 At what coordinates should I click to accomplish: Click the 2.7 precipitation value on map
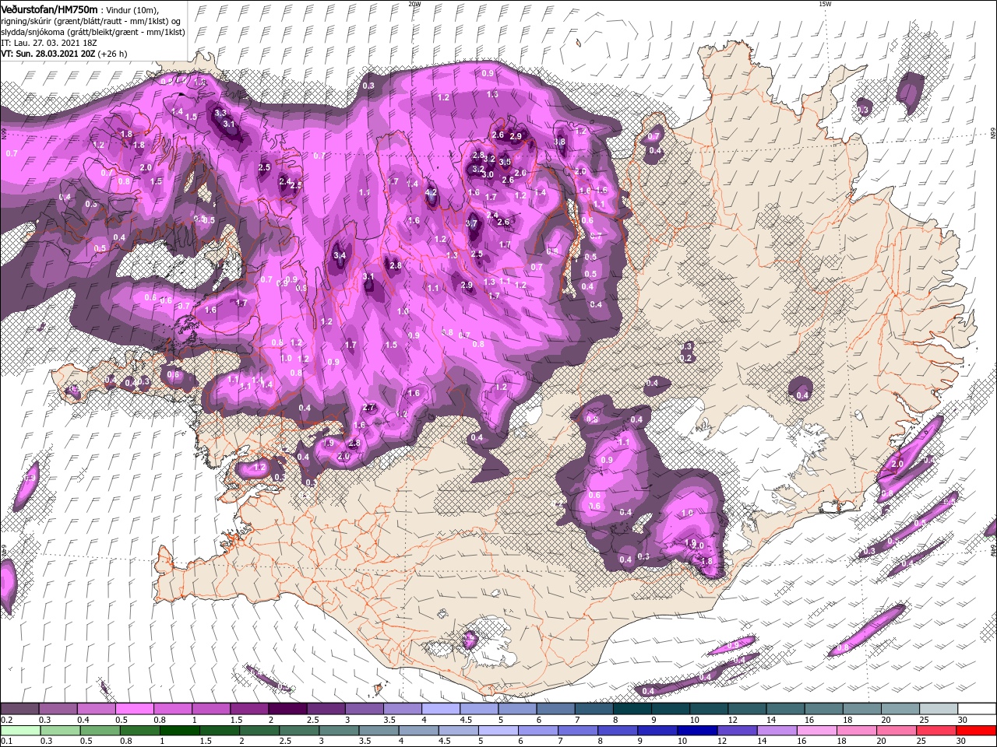[x=370, y=408]
